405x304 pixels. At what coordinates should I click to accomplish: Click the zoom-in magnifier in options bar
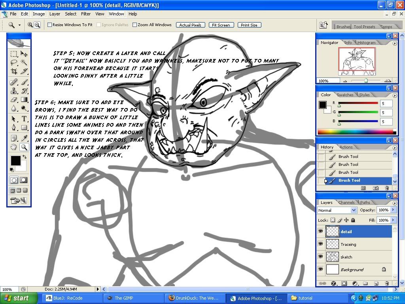[x=30, y=25]
